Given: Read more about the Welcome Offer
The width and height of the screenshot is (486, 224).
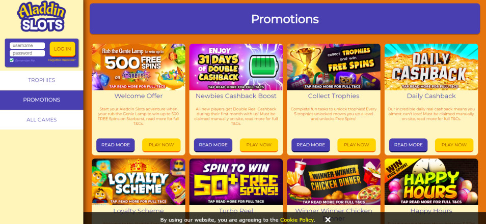Looking at the screenshot, I should 115,145.
